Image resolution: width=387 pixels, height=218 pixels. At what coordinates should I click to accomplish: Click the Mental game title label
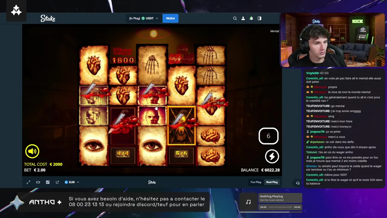tap(275, 31)
